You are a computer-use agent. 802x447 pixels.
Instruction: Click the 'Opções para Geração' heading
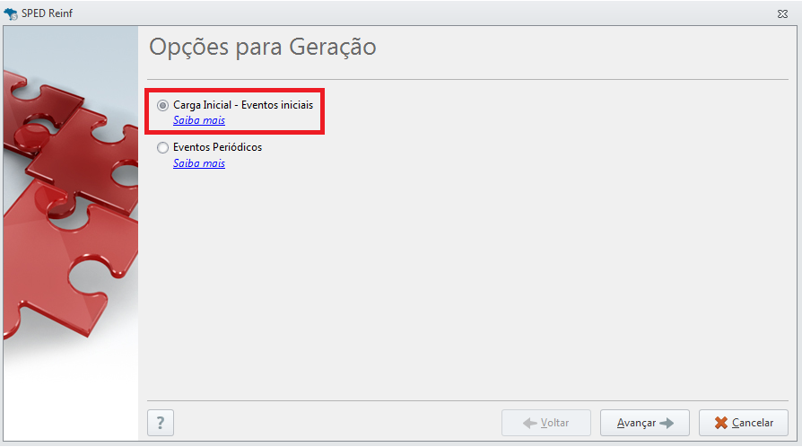(262, 48)
